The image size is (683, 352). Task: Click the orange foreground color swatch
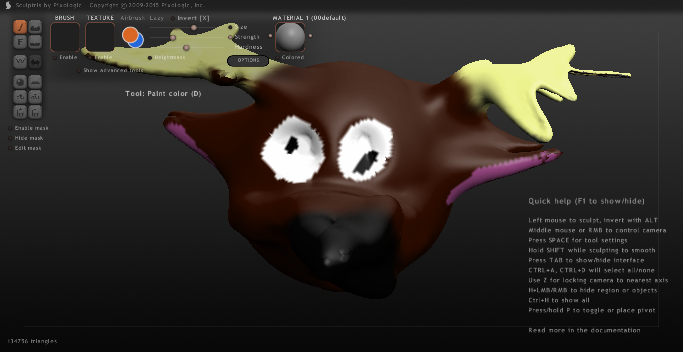(x=130, y=34)
